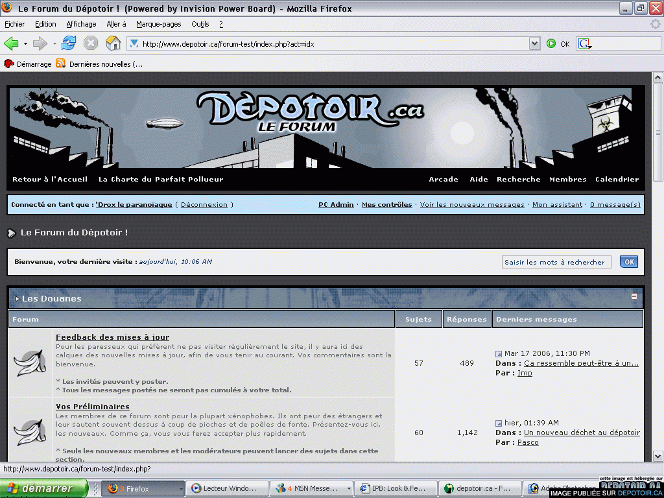
Task: Click the forum icon for Vos Préliminaires
Action: [x=30, y=433]
